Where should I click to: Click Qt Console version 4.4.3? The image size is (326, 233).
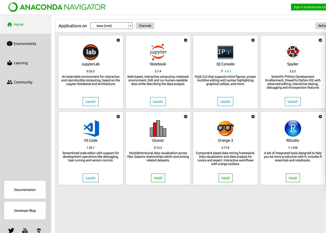(x=228, y=71)
